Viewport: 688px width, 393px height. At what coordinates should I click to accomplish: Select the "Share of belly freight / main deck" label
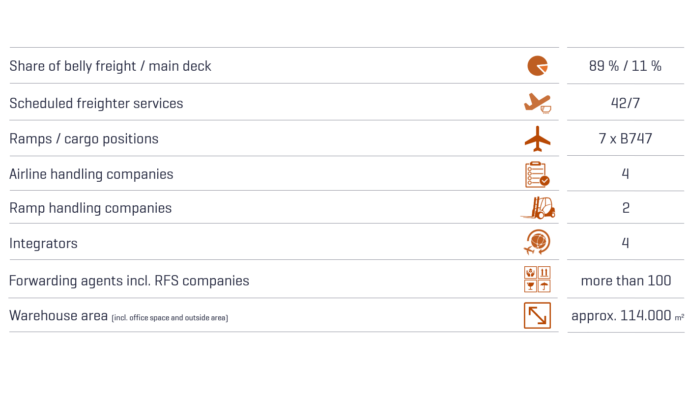pos(110,66)
